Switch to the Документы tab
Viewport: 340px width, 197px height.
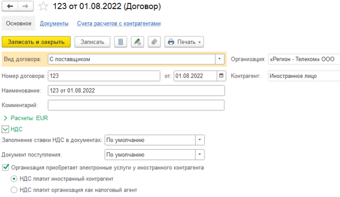pos(54,23)
